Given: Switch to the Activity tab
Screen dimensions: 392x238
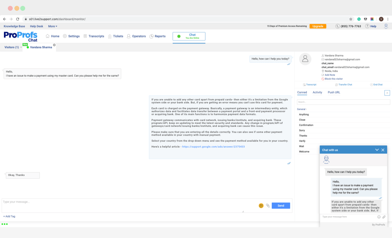Looking at the screenshot, I should pos(317,93).
